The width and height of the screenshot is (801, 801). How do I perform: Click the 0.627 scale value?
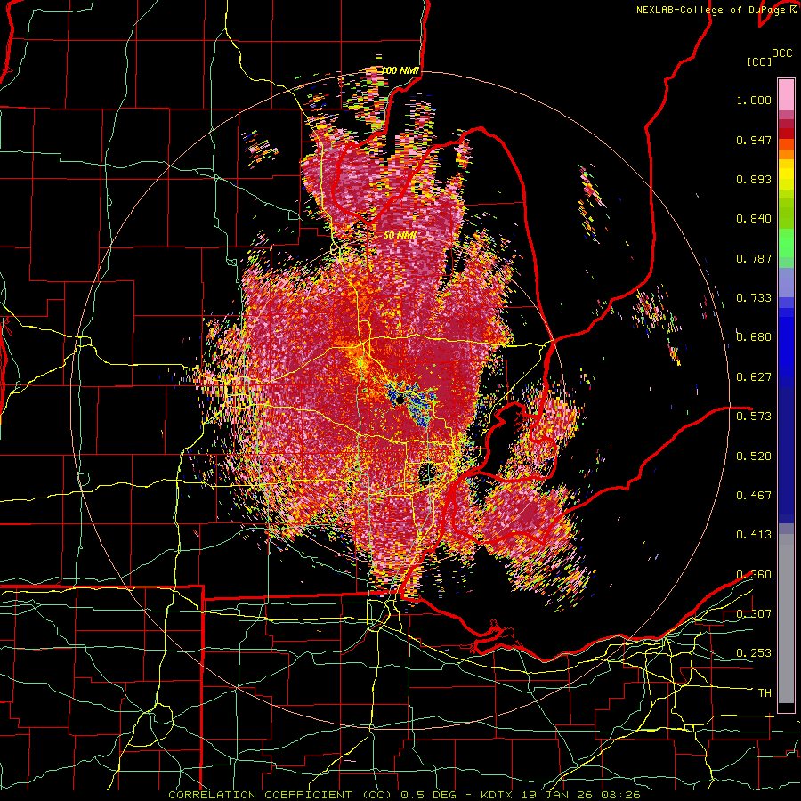[x=754, y=377]
